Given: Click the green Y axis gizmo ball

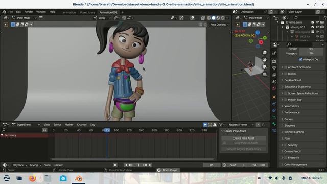Looking at the screenshot, I should [x=265, y=38].
